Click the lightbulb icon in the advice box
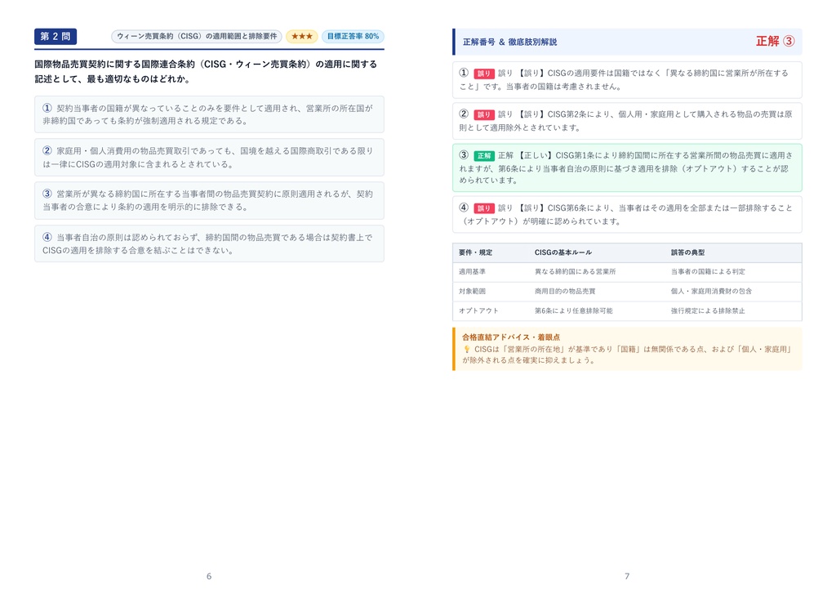Image resolution: width=836 pixels, height=594 pixels. (x=466, y=350)
